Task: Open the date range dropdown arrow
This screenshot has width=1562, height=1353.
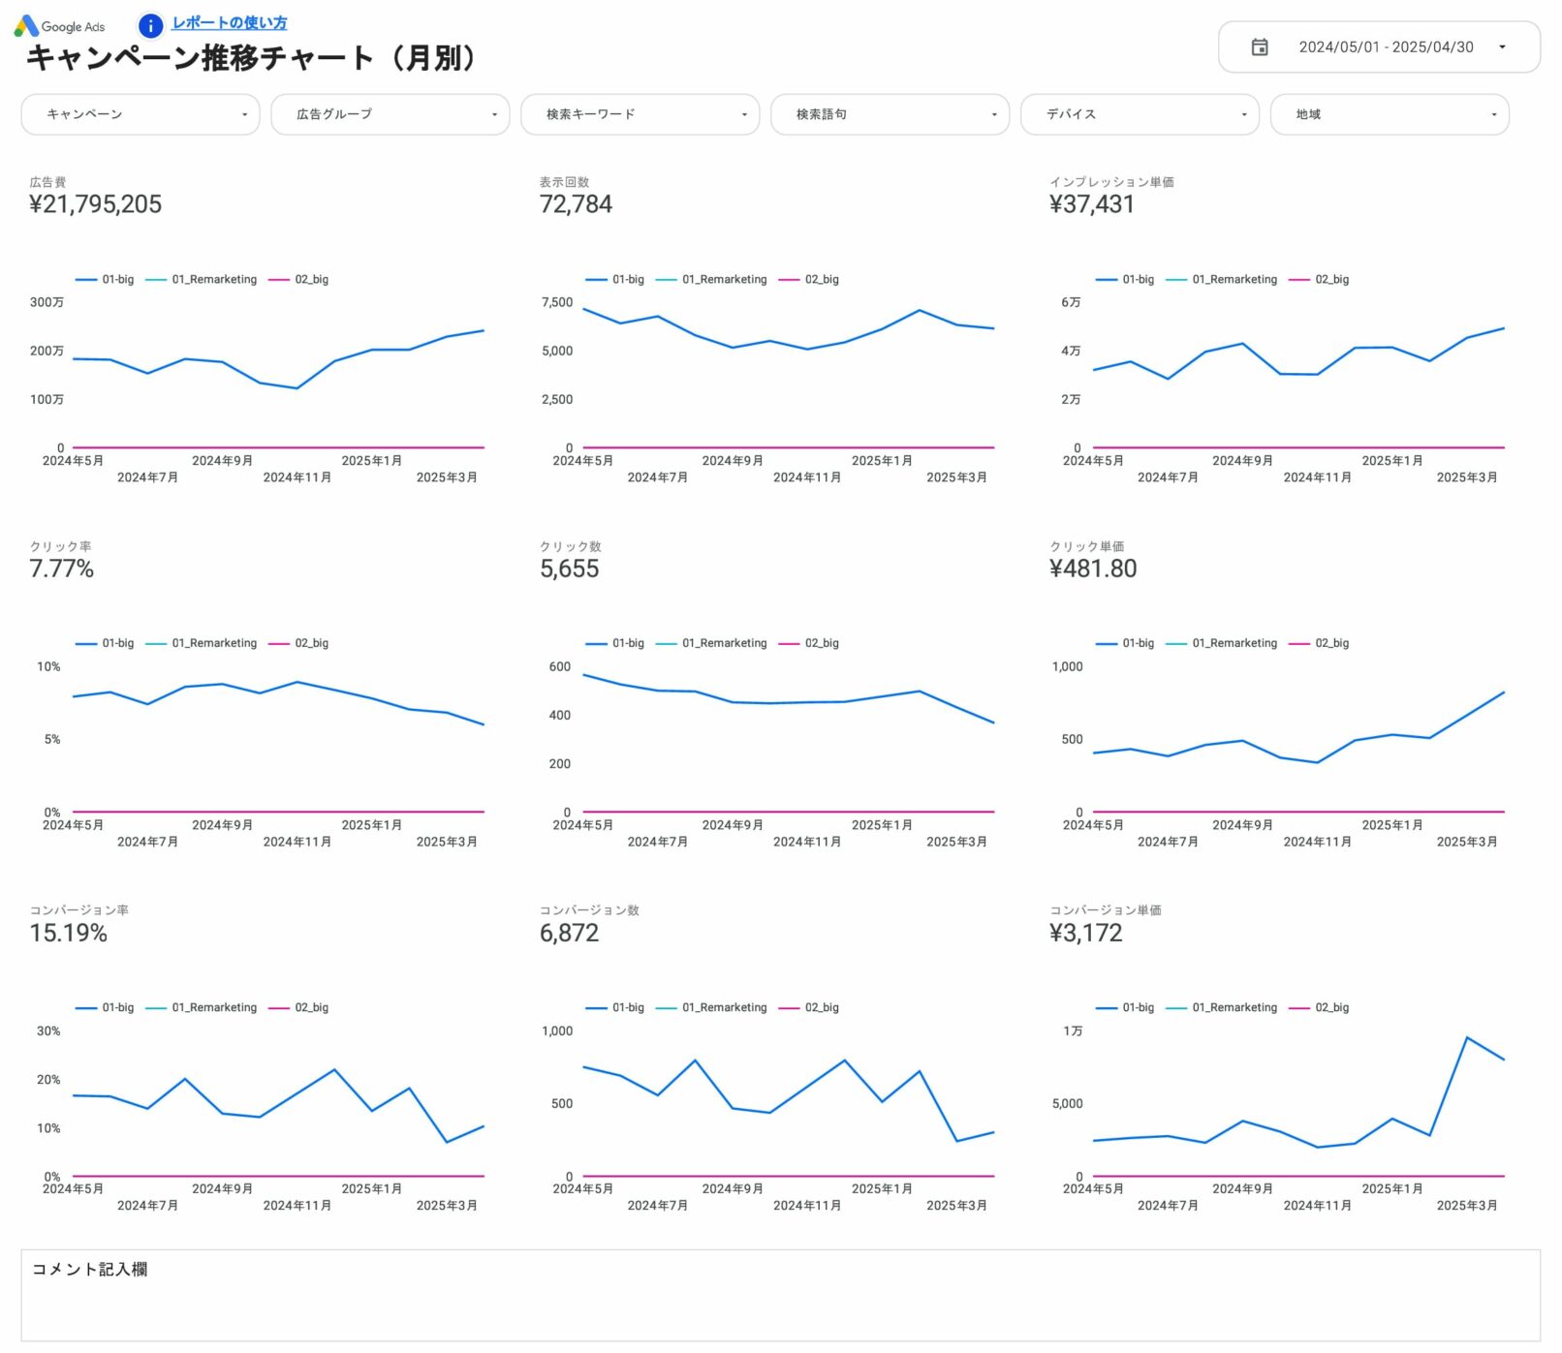Action: (1501, 47)
